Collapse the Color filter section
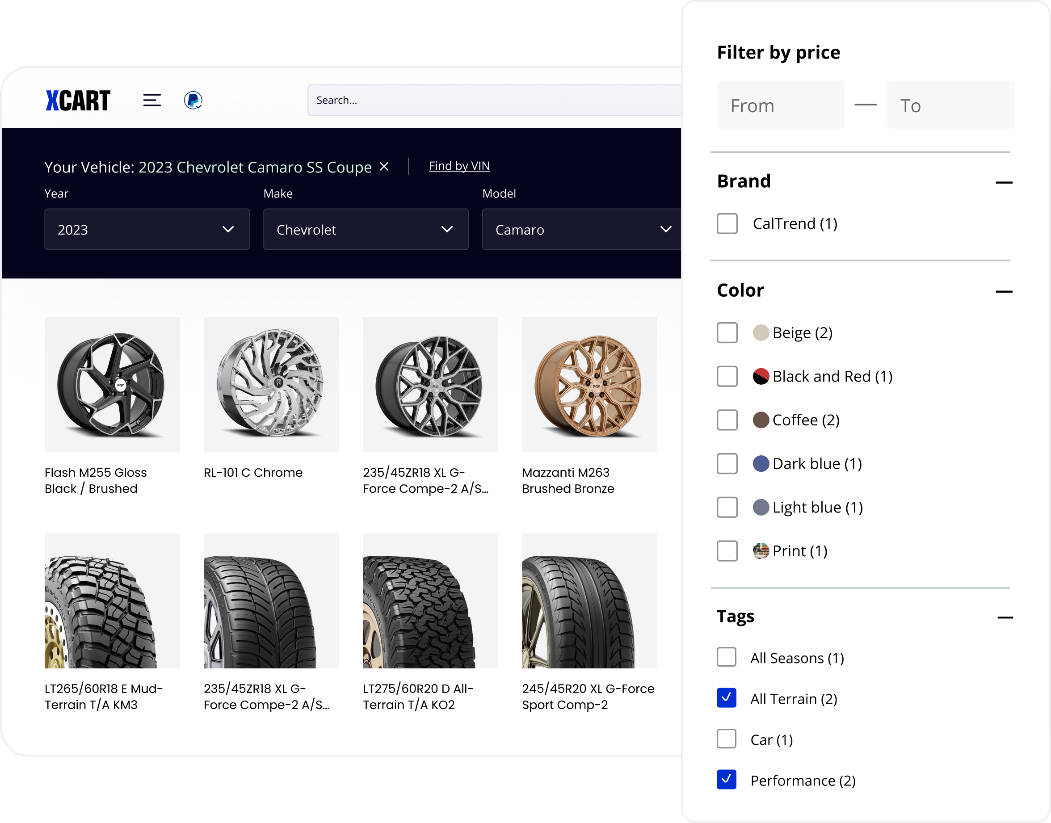The image size is (1051, 823). pos(1005,291)
